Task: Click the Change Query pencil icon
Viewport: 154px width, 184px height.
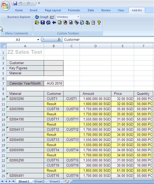Action: point(60,22)
